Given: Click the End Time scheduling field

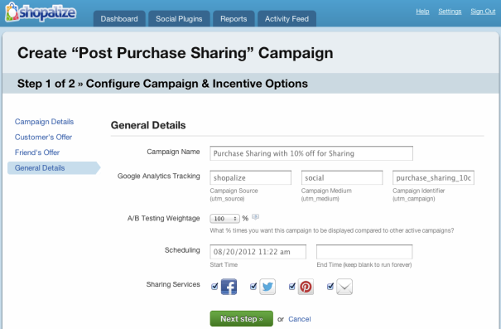Looking at the screenshot, I should coord(364,252).
